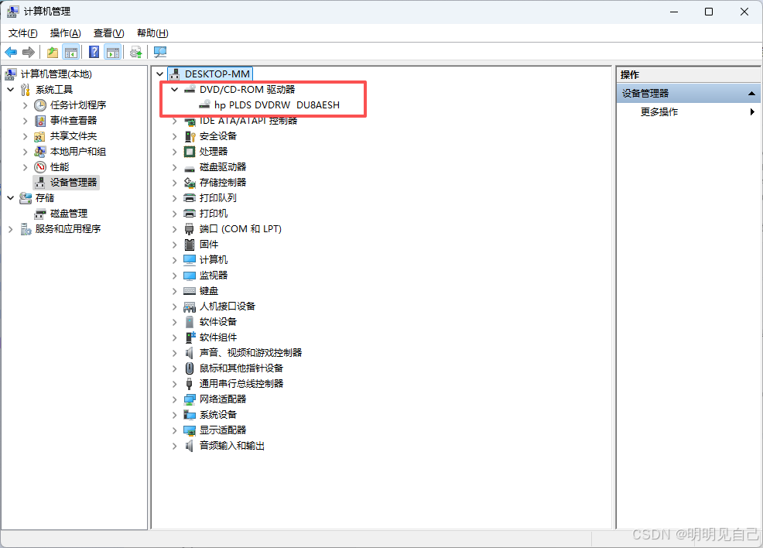Click the 本地用户和组 icon
This screenshot has width=763, height=548.
40,152
